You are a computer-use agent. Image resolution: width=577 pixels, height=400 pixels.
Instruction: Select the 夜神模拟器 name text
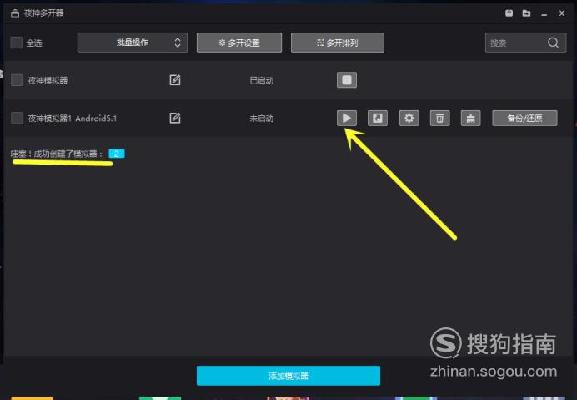click(48, 80)
